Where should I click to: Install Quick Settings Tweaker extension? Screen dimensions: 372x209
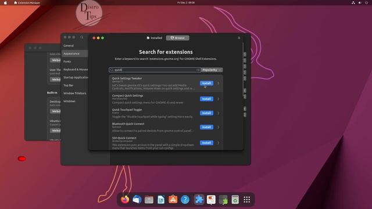206,83
